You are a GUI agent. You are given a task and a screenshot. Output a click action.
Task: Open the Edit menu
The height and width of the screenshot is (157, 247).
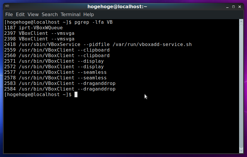(x=20, y=14)
